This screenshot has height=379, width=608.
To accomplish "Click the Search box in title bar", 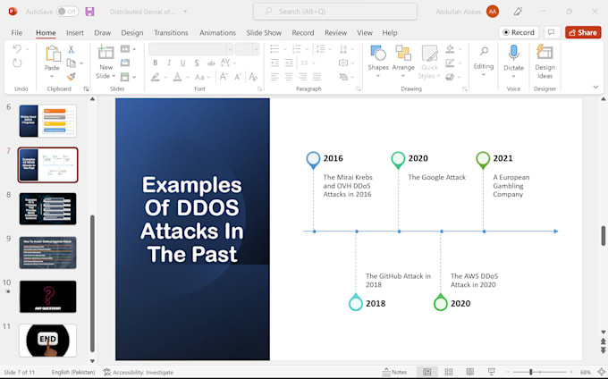I will click(x=335, y=12).
